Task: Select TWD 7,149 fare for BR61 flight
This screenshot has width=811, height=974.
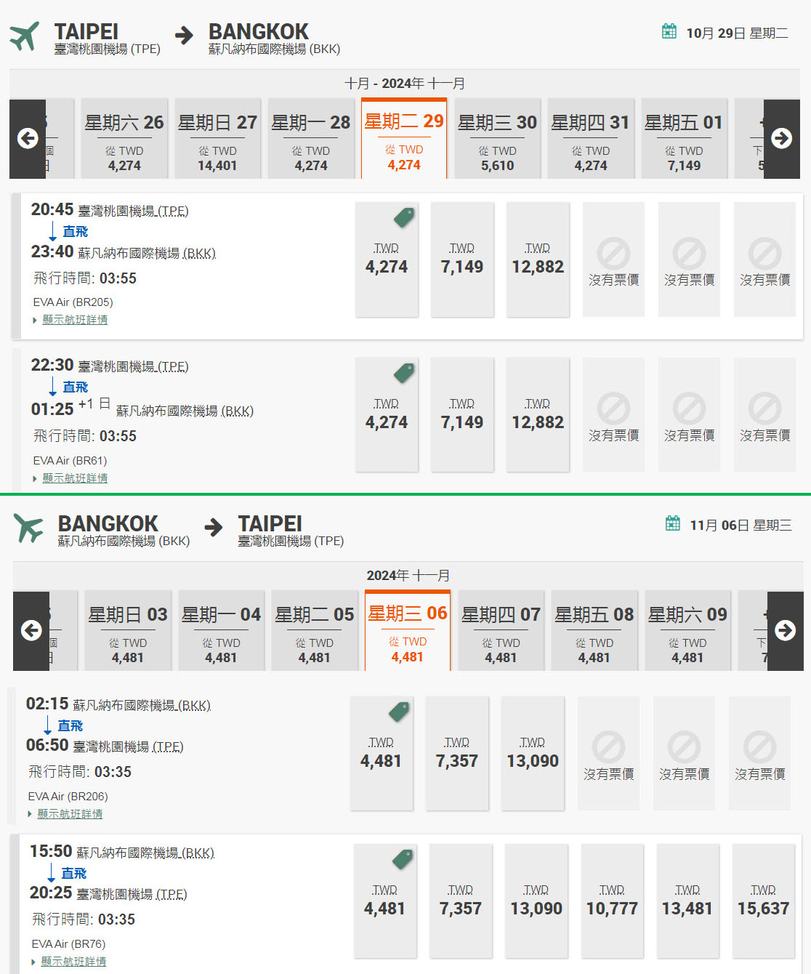Action: 462,414
